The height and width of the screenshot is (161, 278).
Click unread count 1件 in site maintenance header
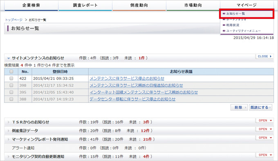point(141,58)
